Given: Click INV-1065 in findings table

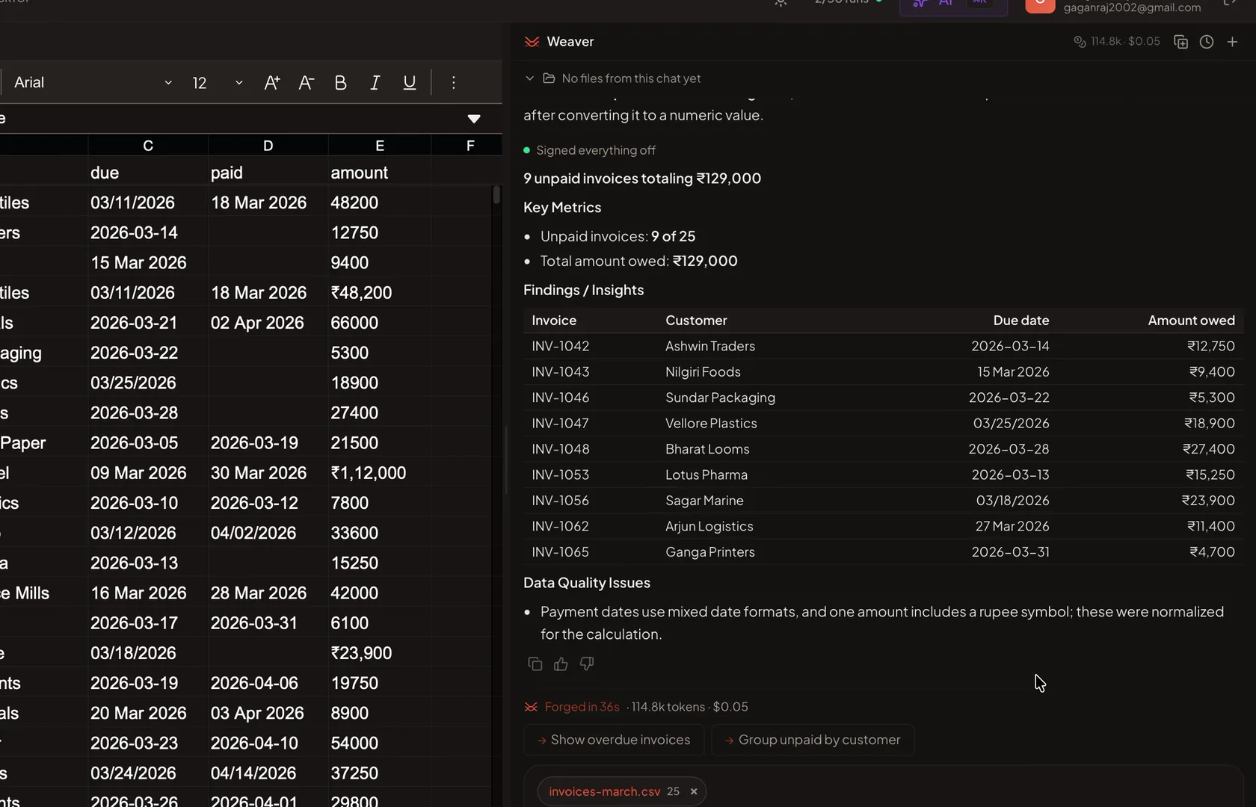Looking at the screenshot, I should (x=561, y=552).
